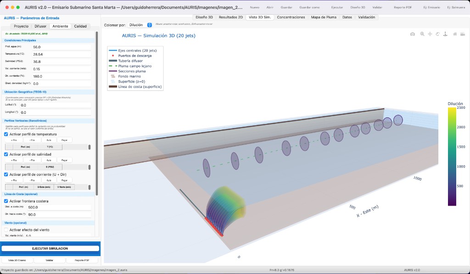
Task: Click the bottom Reporte PDF button
Action: point(82,260)
